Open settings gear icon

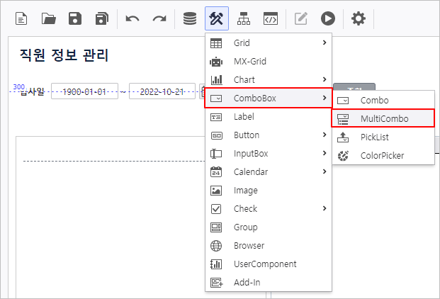[x=359, y=19]
